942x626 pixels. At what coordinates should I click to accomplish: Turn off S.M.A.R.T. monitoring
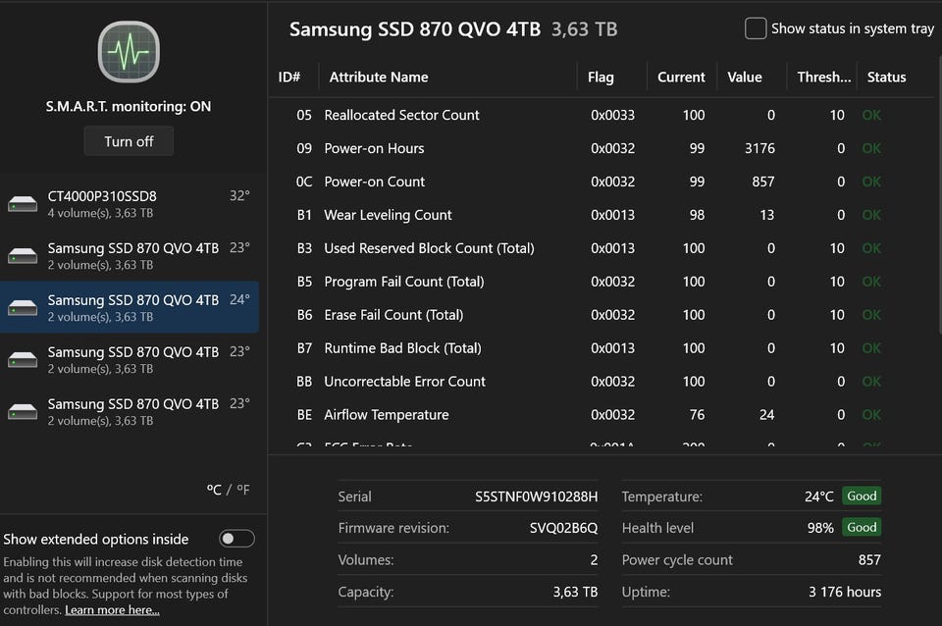click(129, 141)
